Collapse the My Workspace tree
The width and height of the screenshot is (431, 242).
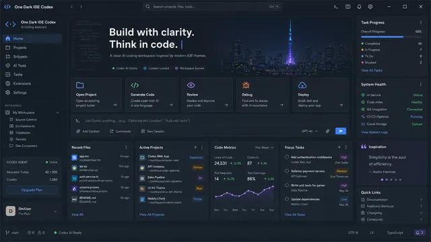(57, 112)
